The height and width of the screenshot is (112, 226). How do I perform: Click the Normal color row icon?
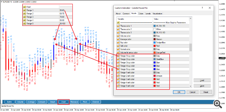click(118, 49)
